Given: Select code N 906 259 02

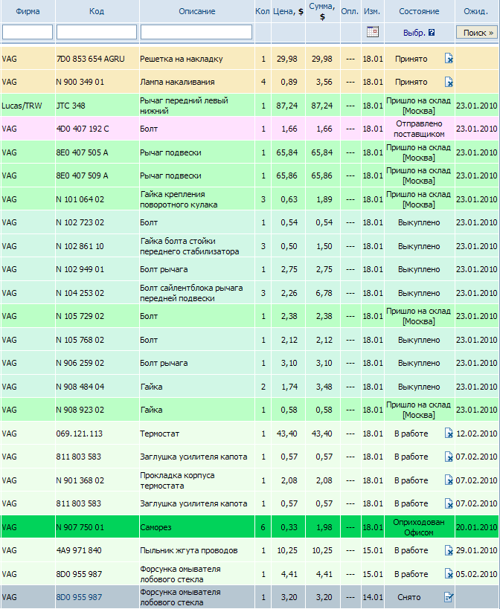Looking at the screenshot, I should pyautogui.click(x=80, y=363).
